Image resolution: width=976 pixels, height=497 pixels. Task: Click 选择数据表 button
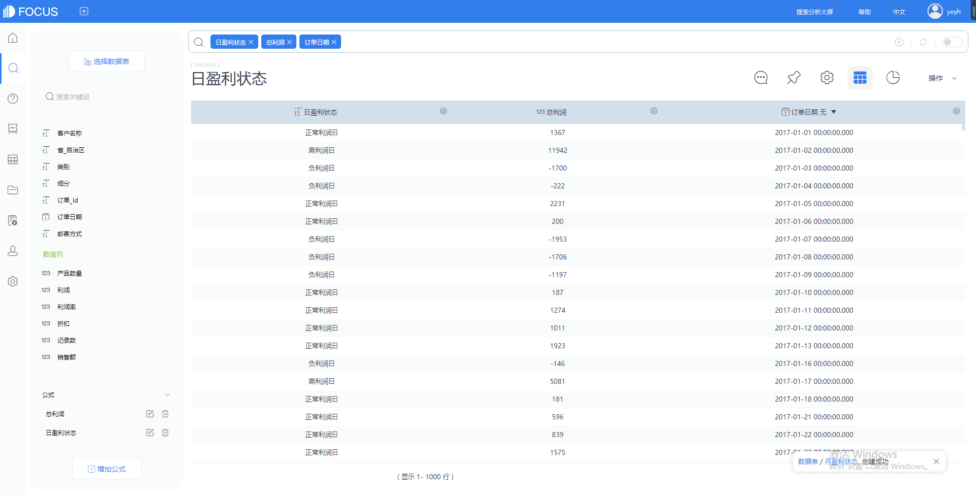click(107, 61)
